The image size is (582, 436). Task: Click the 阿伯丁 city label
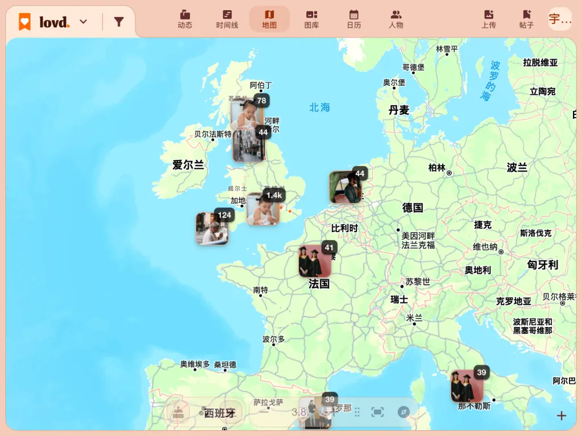[x=260, y=85]
